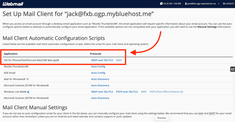235x122 pixels.
Task: Click plain IMAP link for Windows Live Mail
Action: click(x=144, y=92)
